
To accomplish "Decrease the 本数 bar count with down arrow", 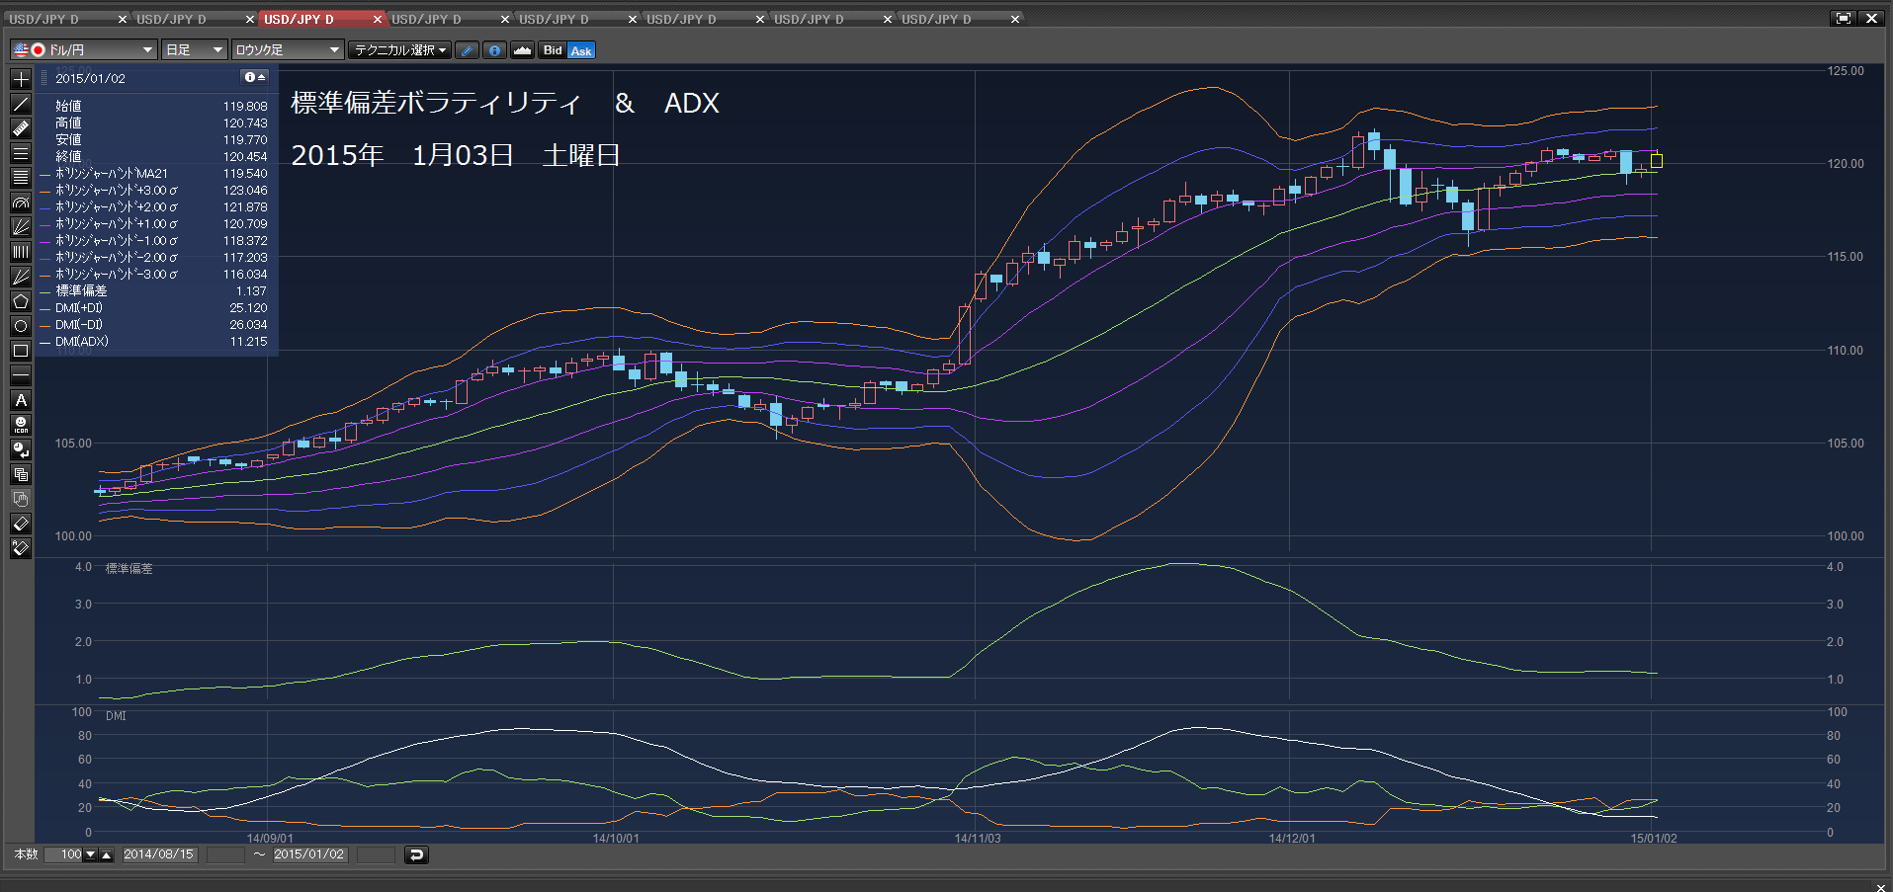I will 91,855.
